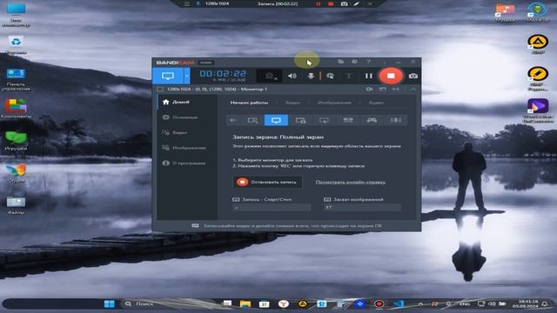Open the recycle bin desktop icon
Screen dimensions: 557x313
(x=16, y=45)
